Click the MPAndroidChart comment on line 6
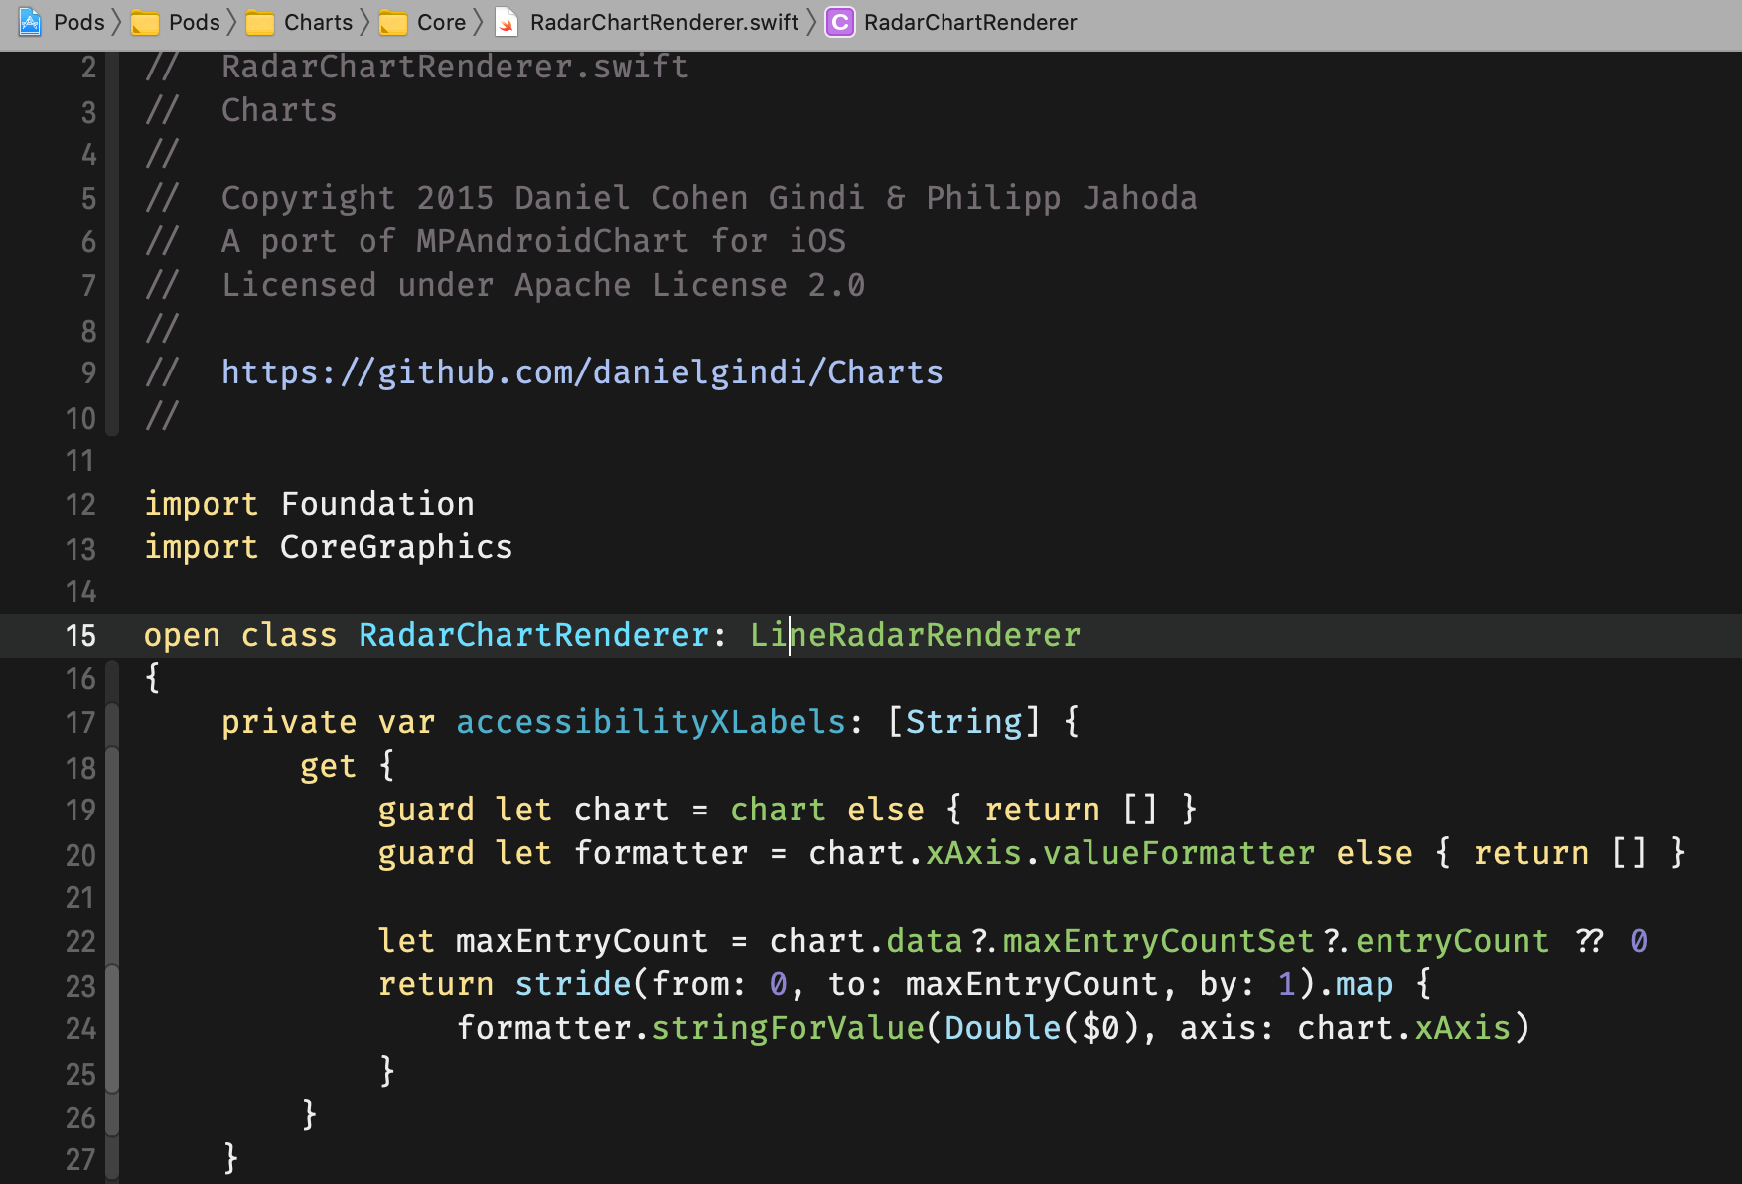This screenshot has width=1742, height=1184. [x=533, y=241]
